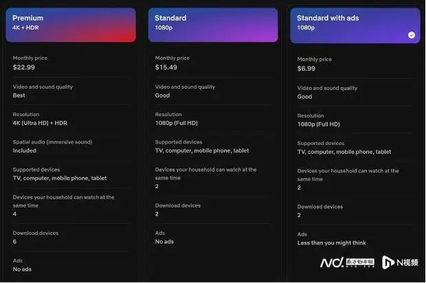Click "Less than you might think" ads text

(x=331, y=242)
